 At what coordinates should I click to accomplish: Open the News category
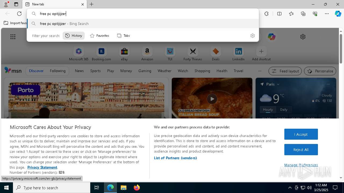point(79,71)
